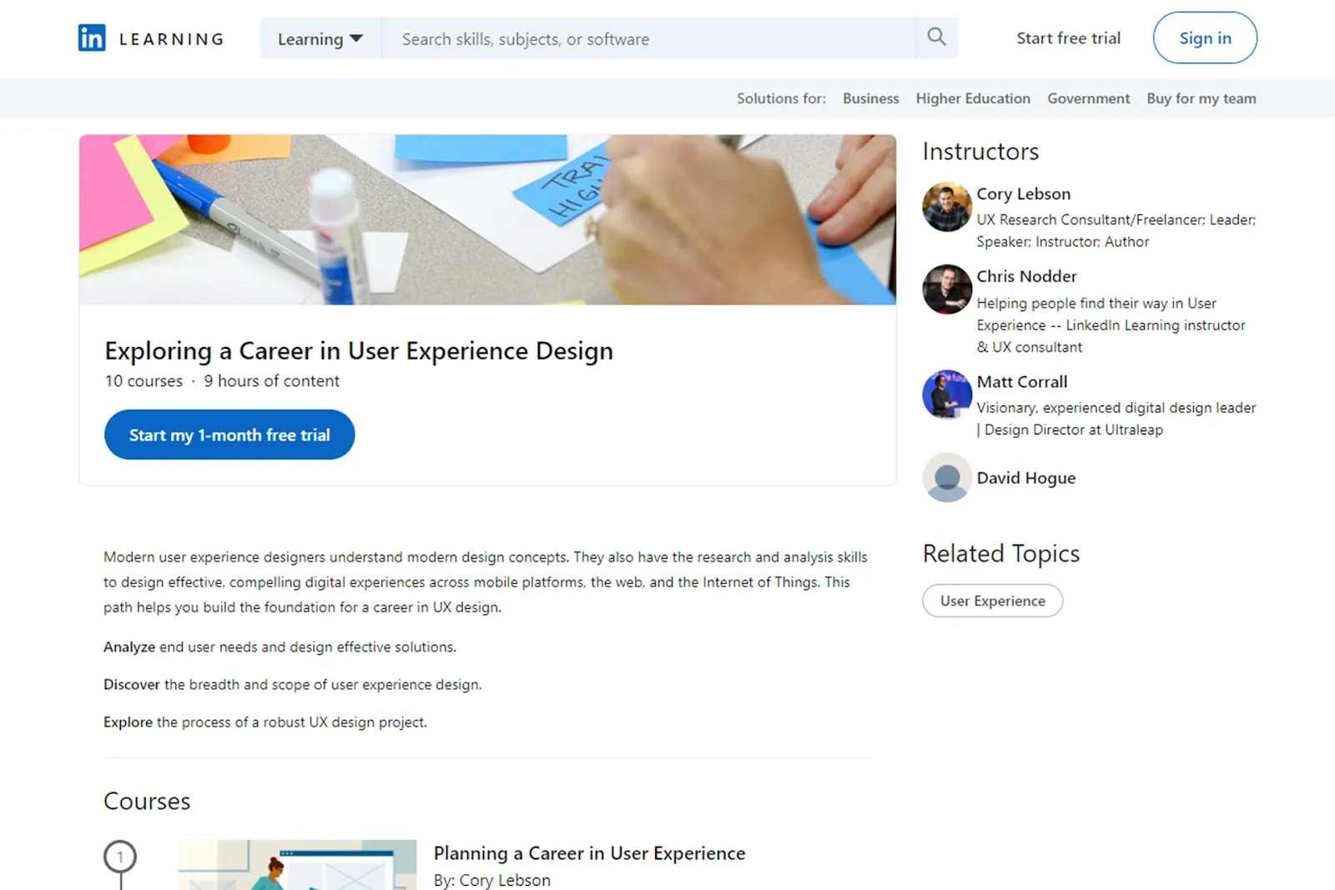Click 'Solutions for:' label
Screen dimensions: 1335x890
(781, 98)
